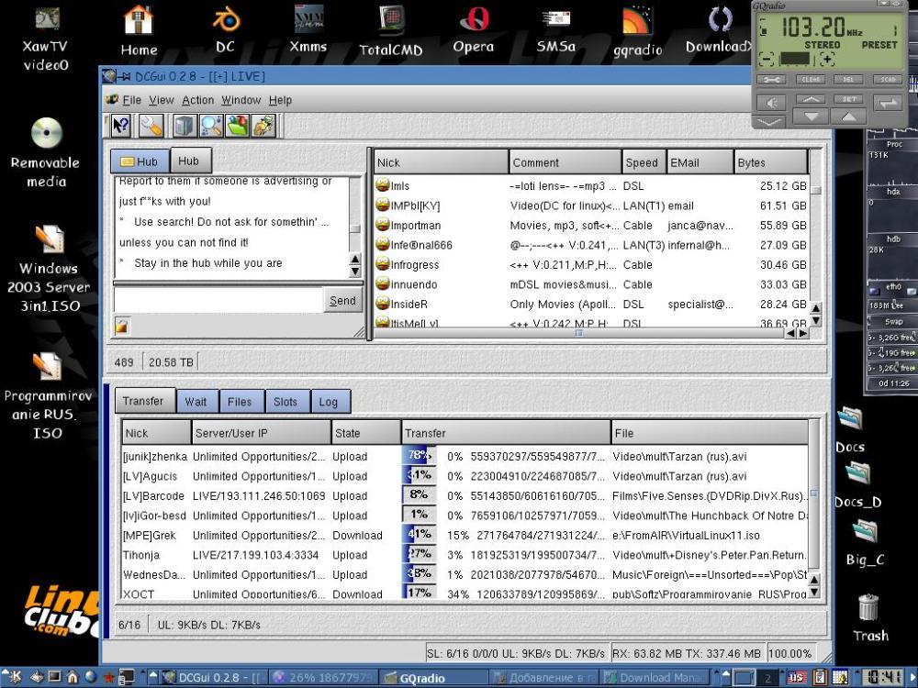The width and height of the screenshot is (918, 688).
Task: Open the gqradio desktop icon
Action: pyautogui.click(x=637, y=30)
